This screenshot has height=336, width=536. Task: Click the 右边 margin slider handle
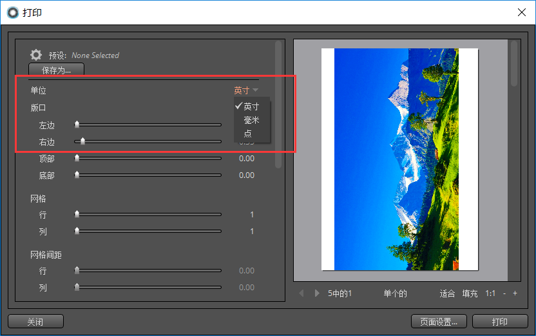click(82, 141)
